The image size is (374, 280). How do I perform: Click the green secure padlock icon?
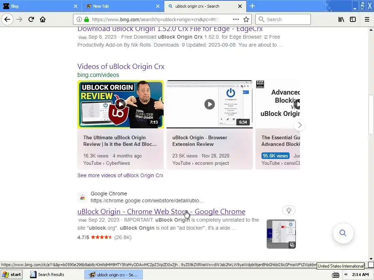pos(87,19)
